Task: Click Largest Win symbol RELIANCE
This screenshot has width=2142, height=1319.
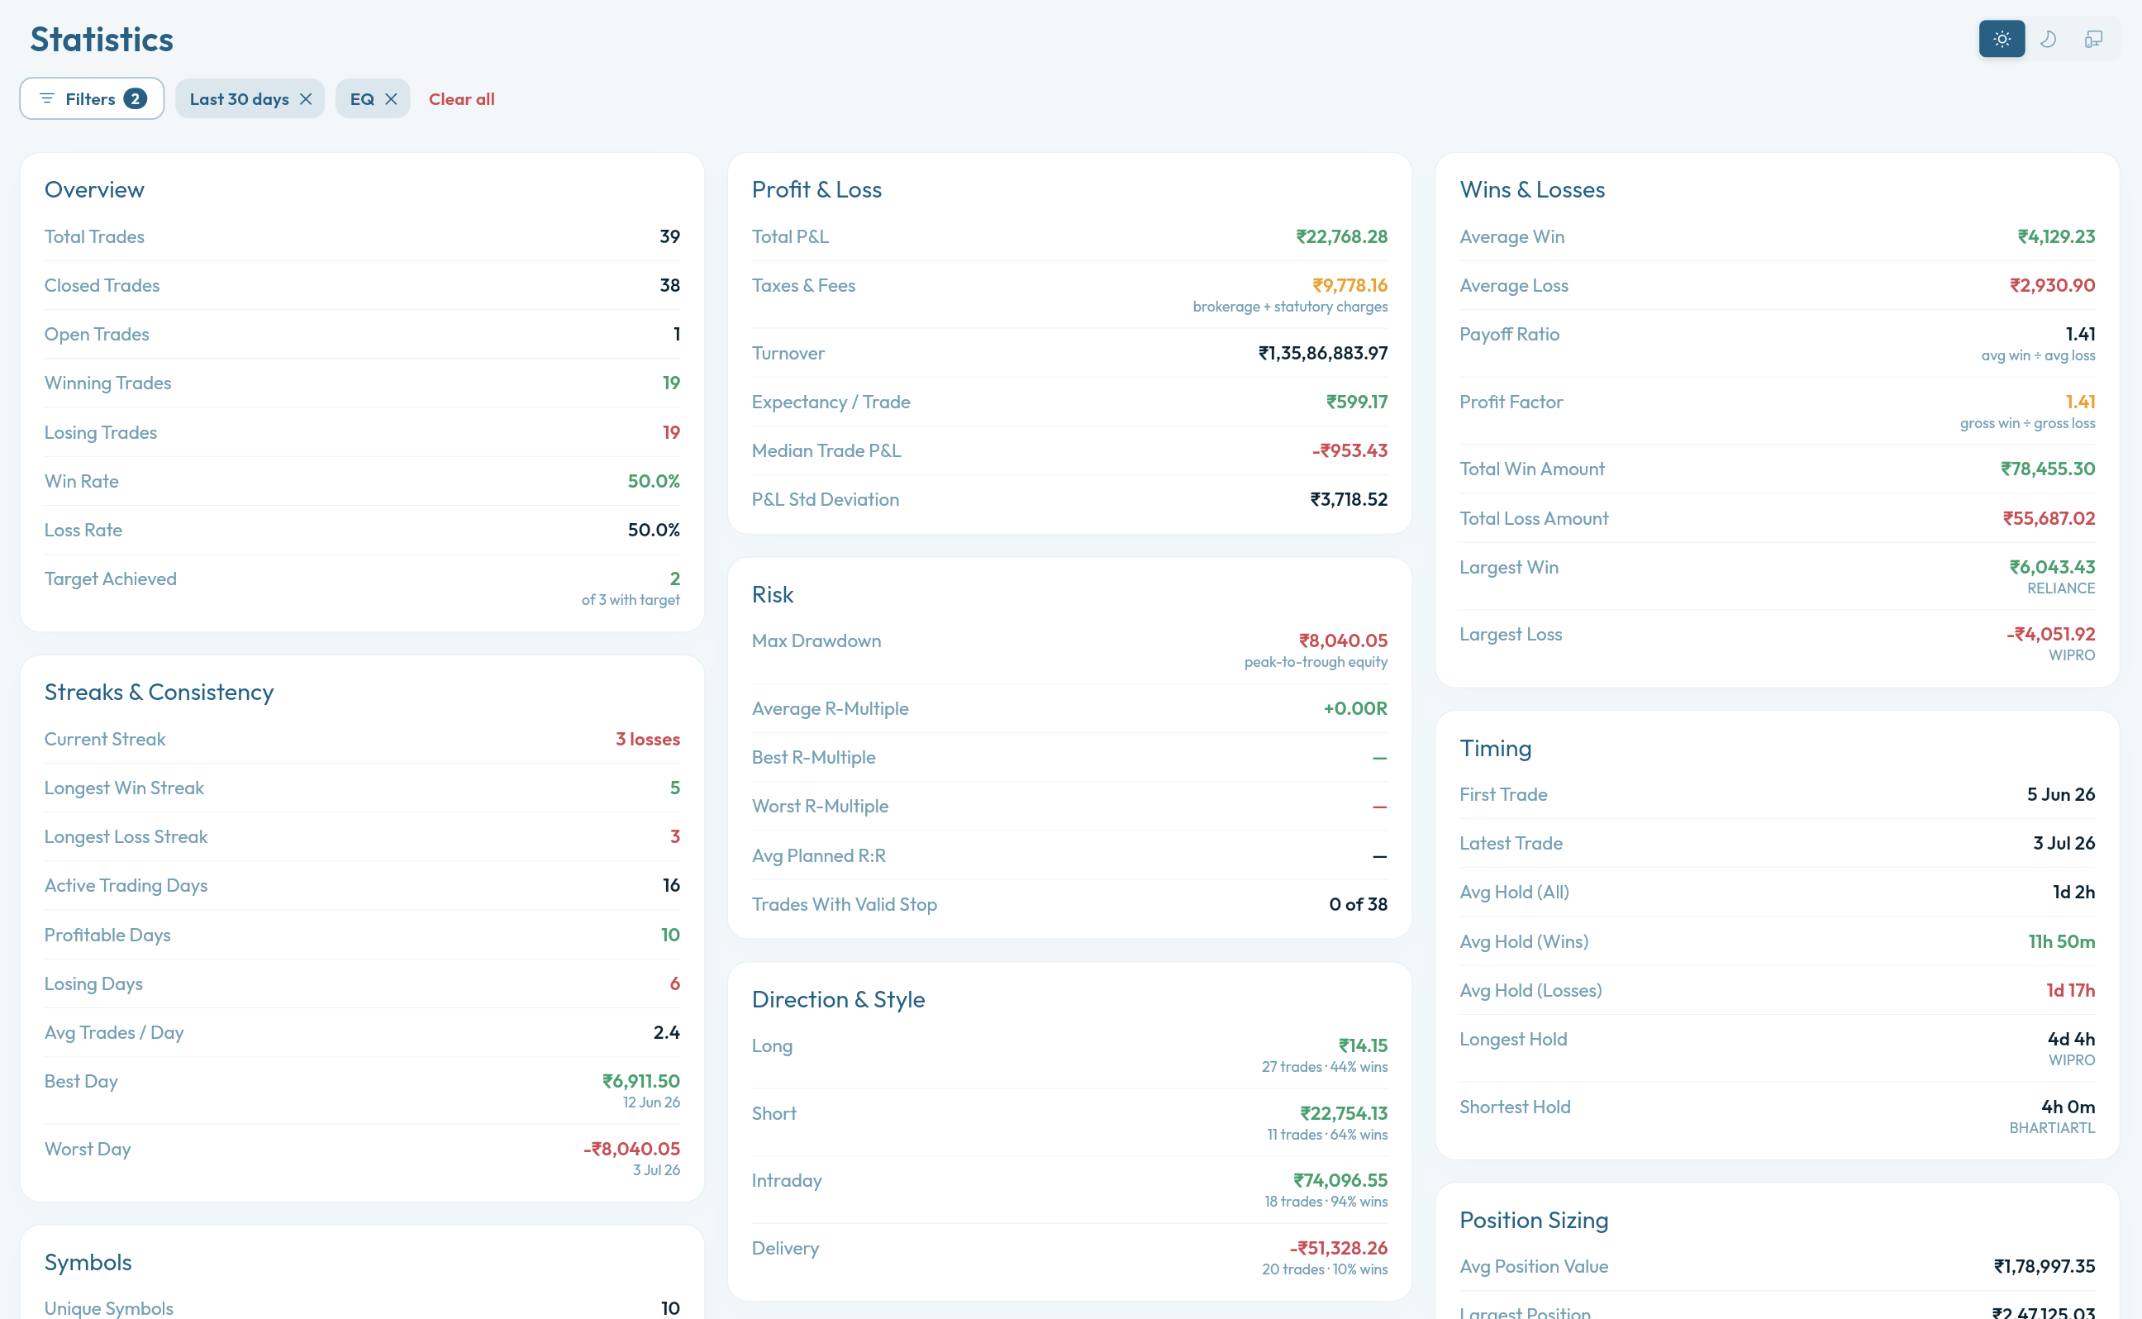Action: [x=2061, y=588]
